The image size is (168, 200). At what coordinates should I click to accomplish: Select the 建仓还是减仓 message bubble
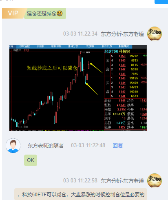[x=45, y=13]
